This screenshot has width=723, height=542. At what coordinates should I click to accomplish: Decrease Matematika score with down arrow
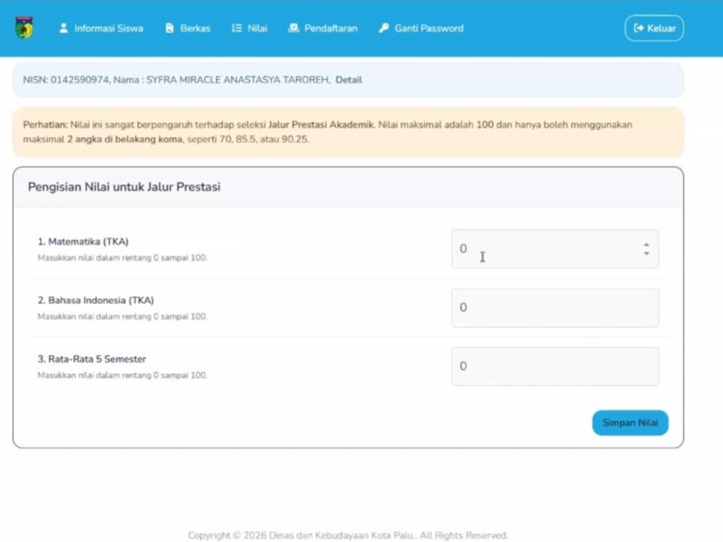646,253
